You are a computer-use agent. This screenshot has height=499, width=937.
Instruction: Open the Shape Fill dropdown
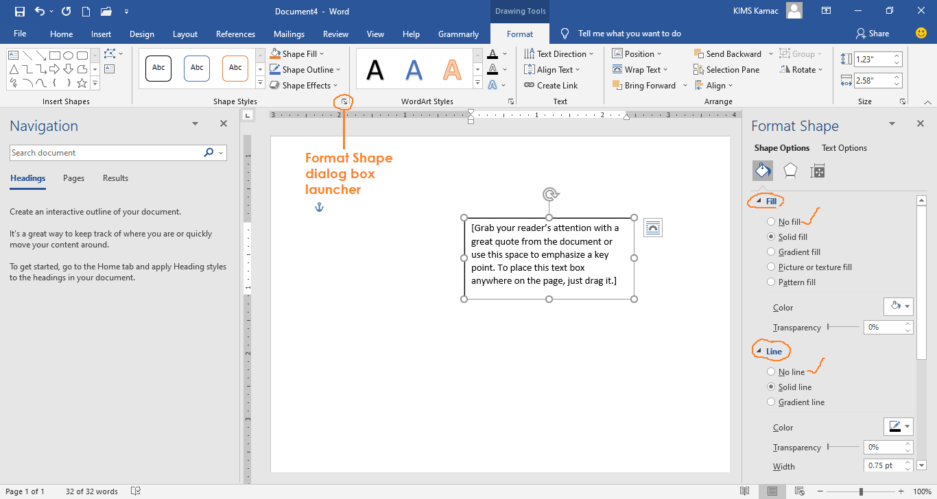(298, 54)
